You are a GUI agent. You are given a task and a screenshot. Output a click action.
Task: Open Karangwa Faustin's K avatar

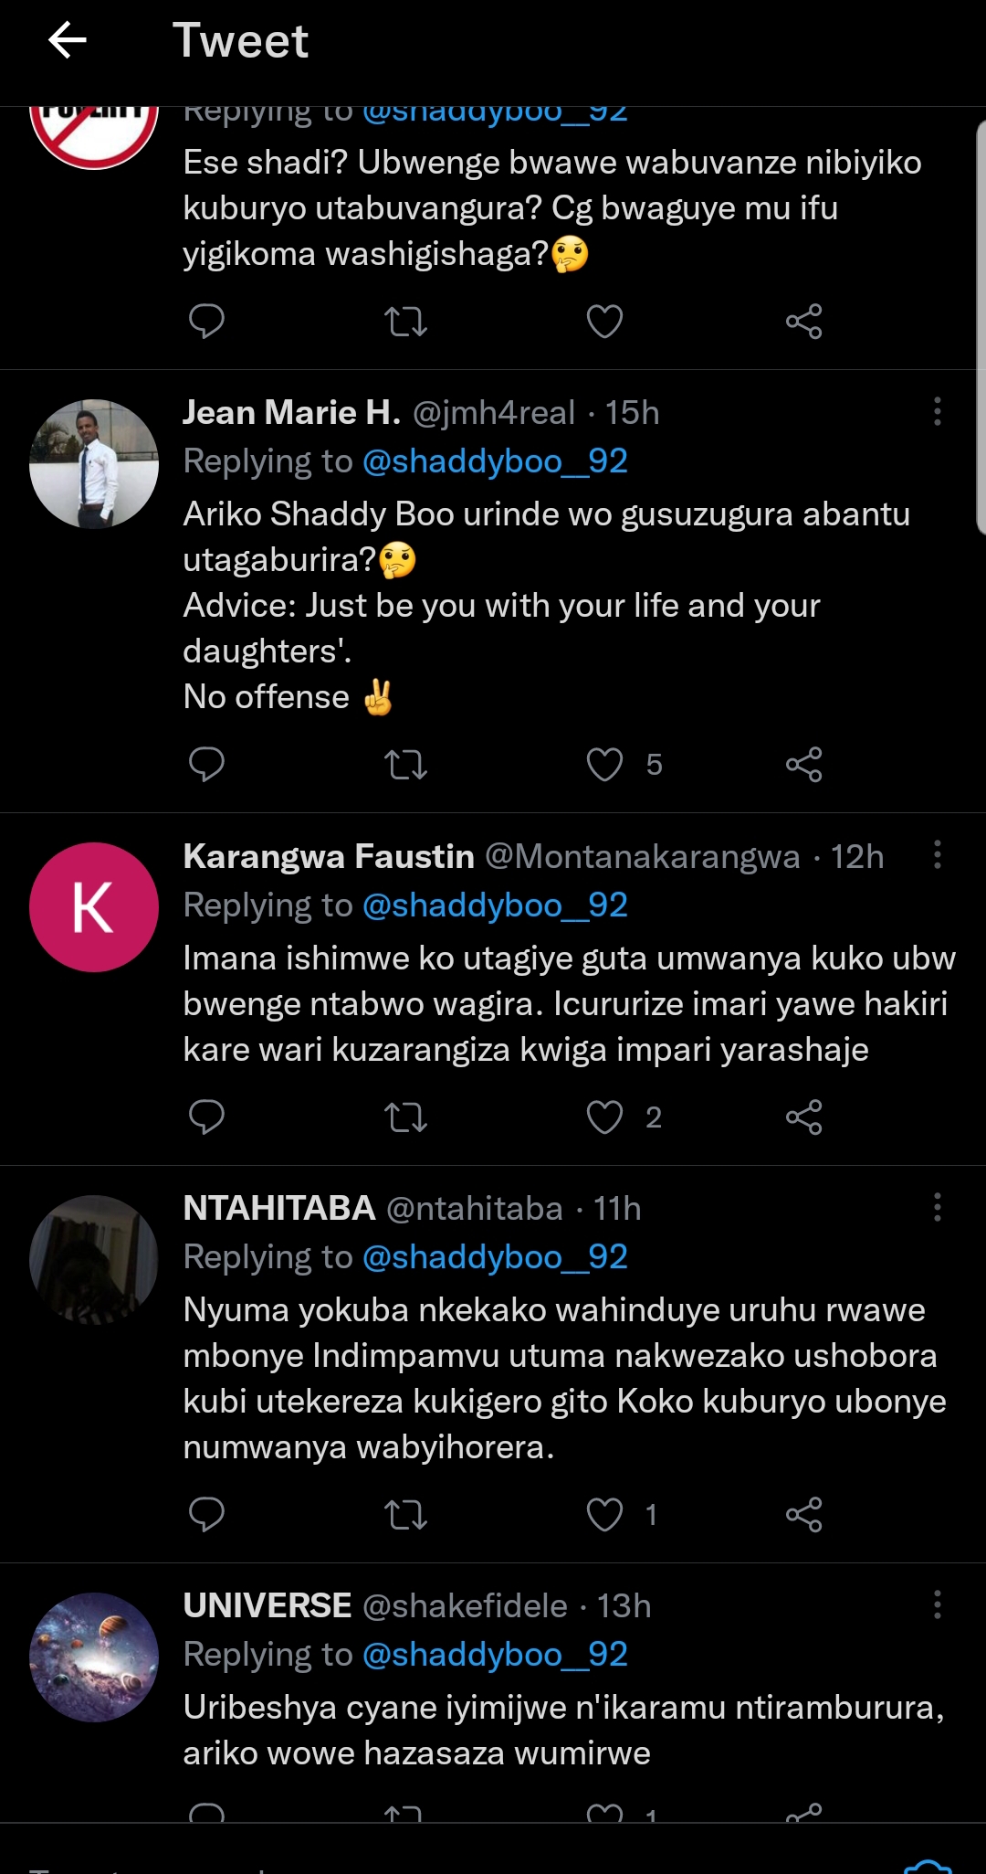(94, 907)
